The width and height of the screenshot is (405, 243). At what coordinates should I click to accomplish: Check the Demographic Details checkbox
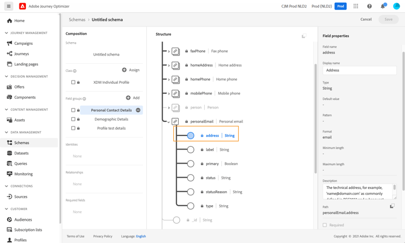[73, 119]
